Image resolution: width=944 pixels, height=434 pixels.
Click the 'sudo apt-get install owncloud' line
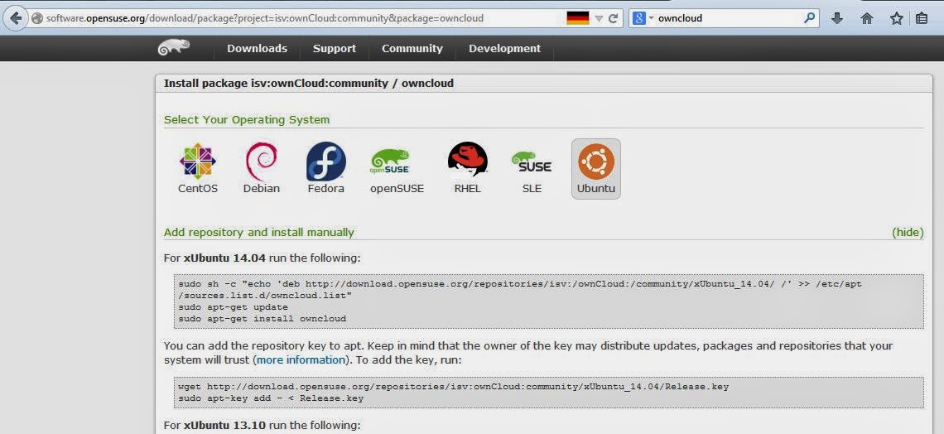point(262,318)
